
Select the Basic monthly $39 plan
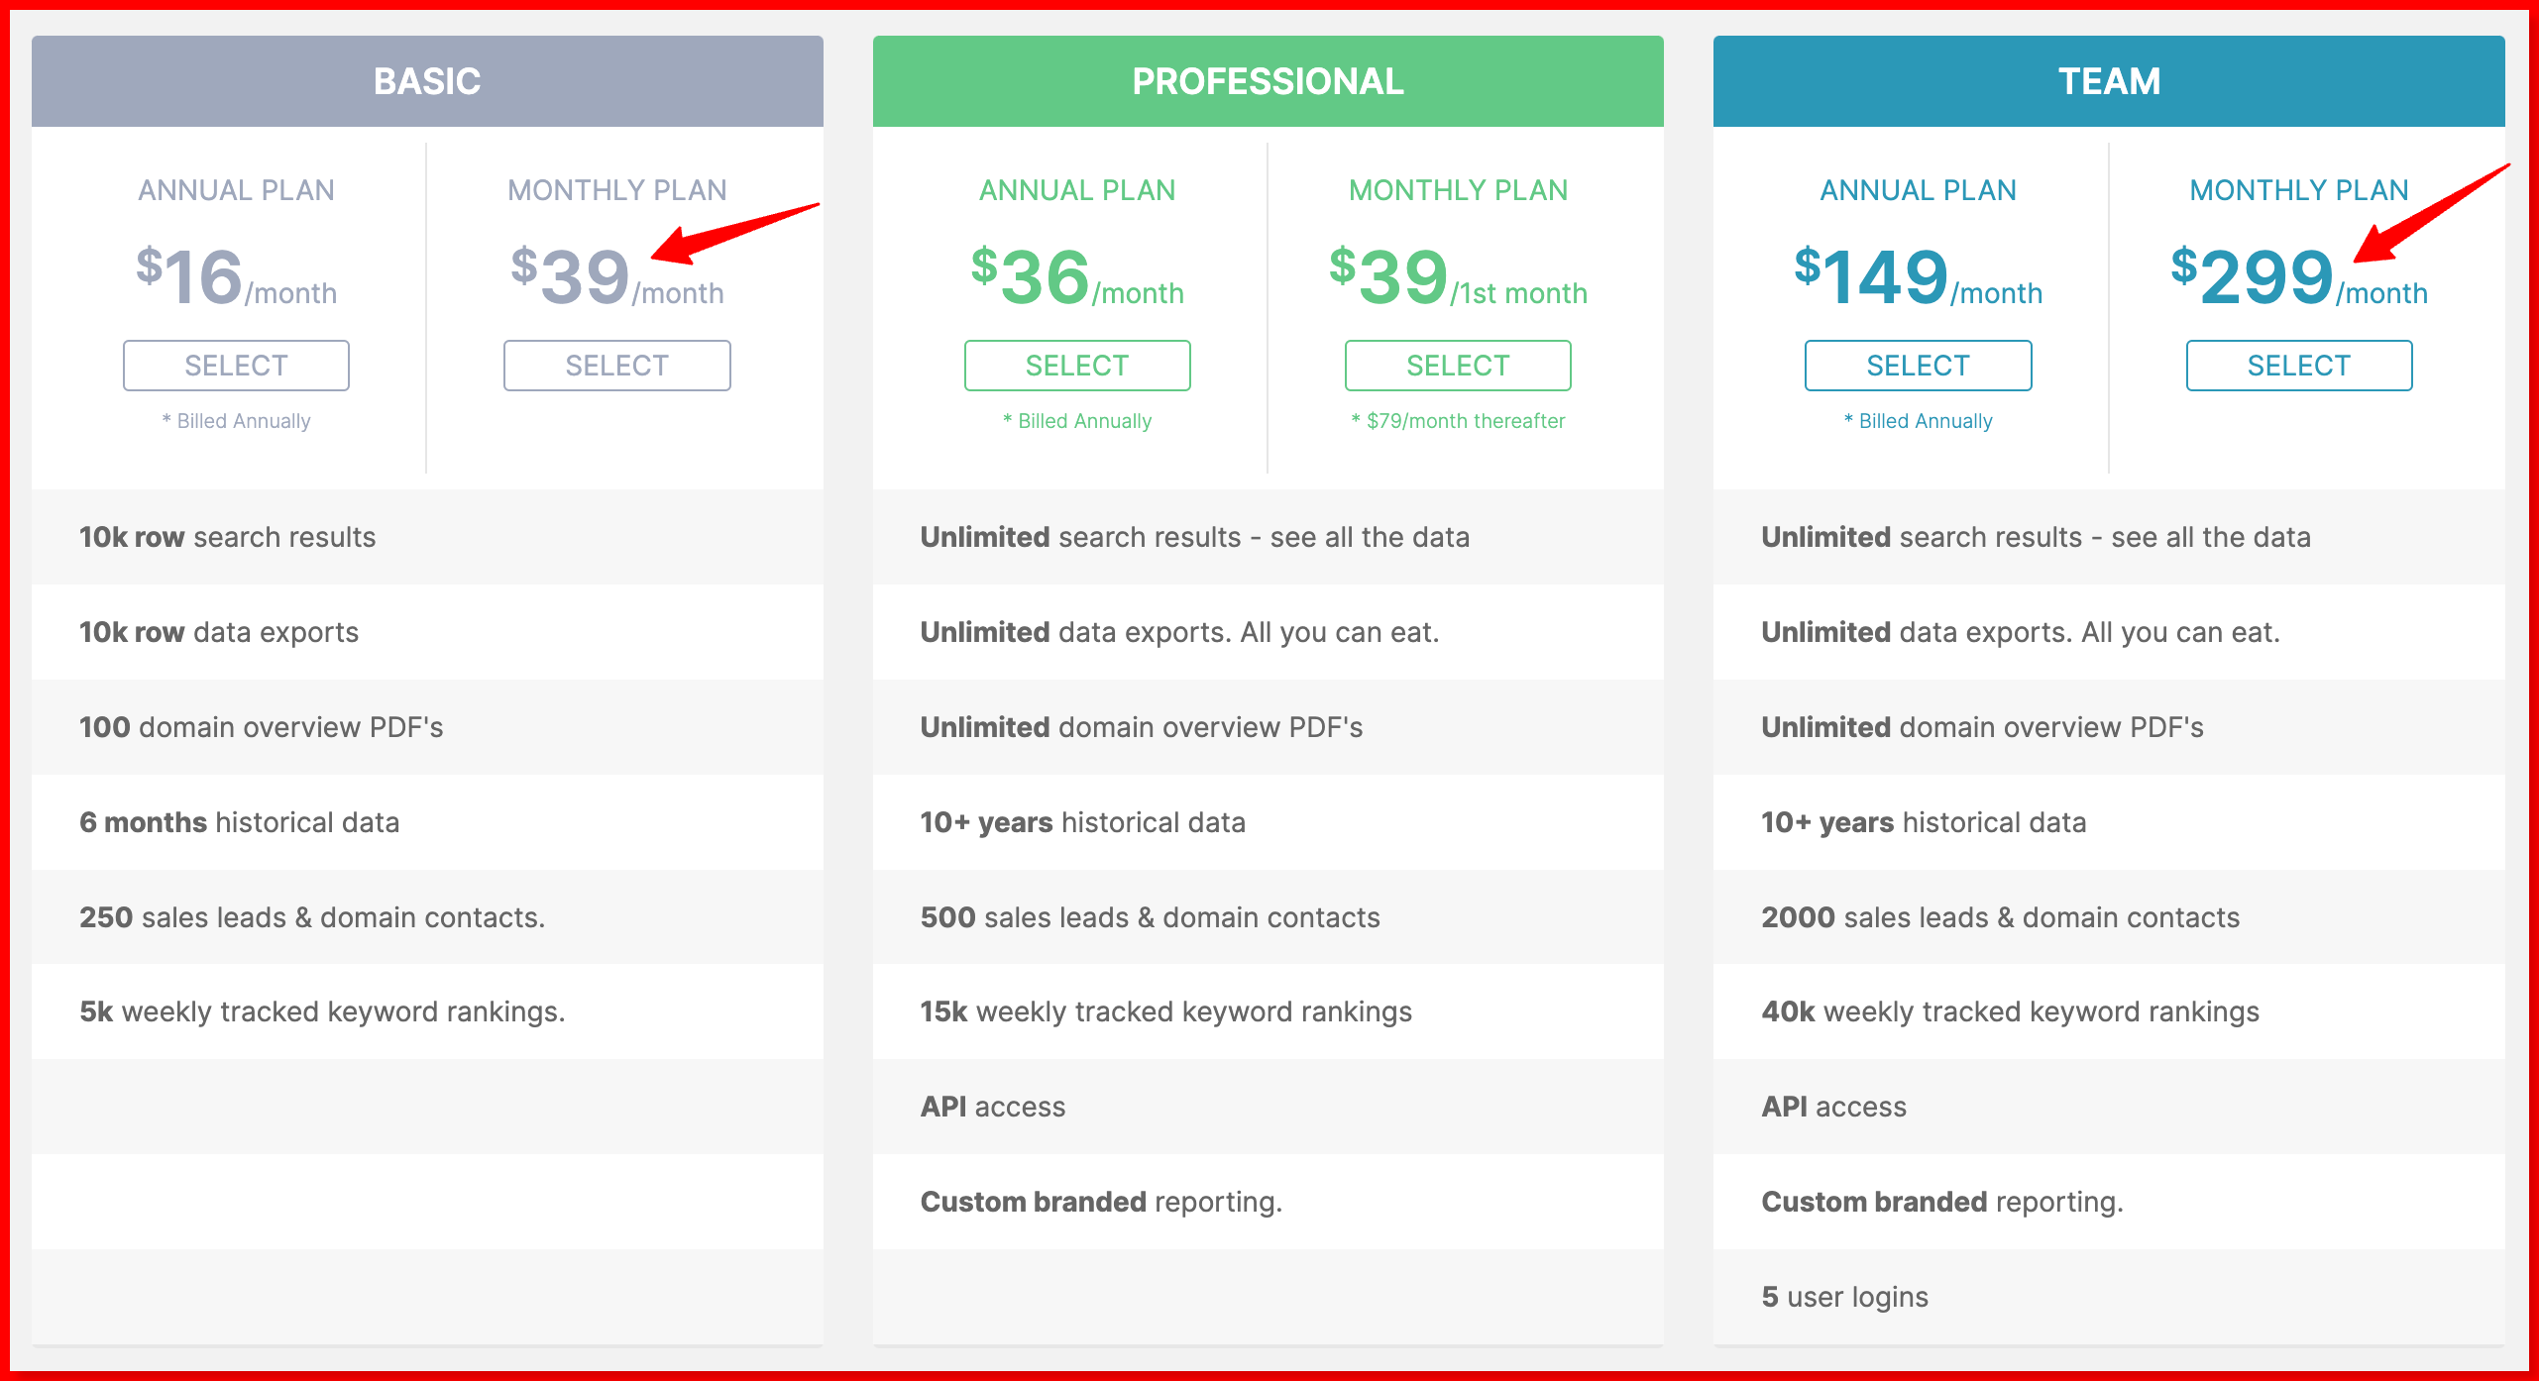tap(616, 366)
